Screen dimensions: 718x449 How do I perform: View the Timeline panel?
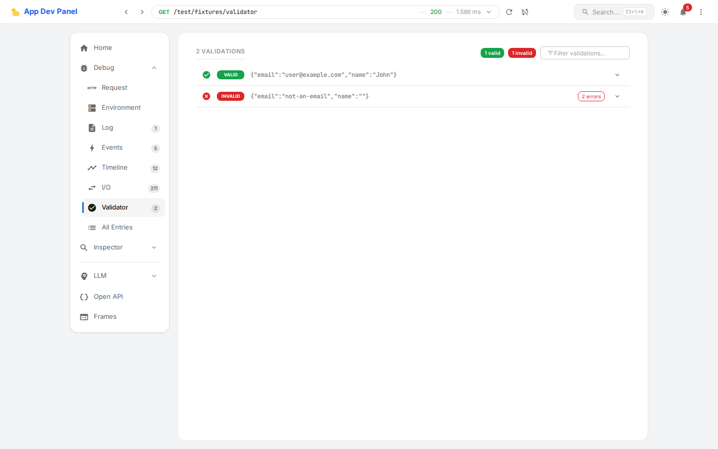coord(115,168)
